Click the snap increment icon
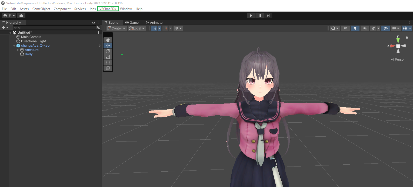The image size is (413, 187). tap(165, 28)
